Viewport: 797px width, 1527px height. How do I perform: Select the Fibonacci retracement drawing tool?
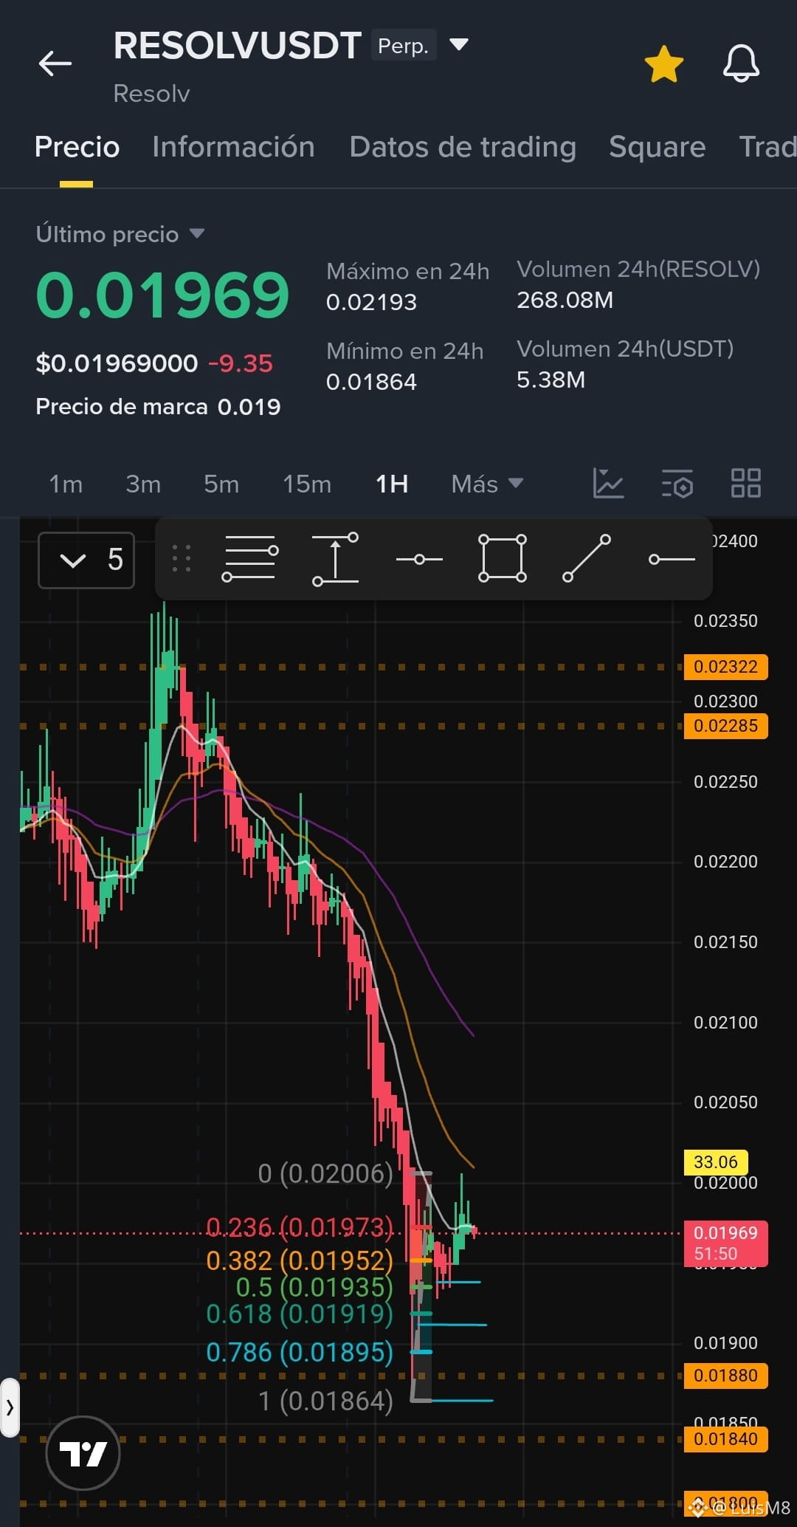[x=250, y=559]
